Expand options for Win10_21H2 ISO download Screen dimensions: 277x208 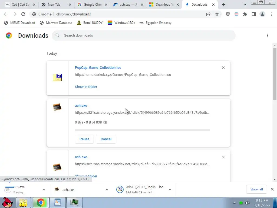click(170, 190)
